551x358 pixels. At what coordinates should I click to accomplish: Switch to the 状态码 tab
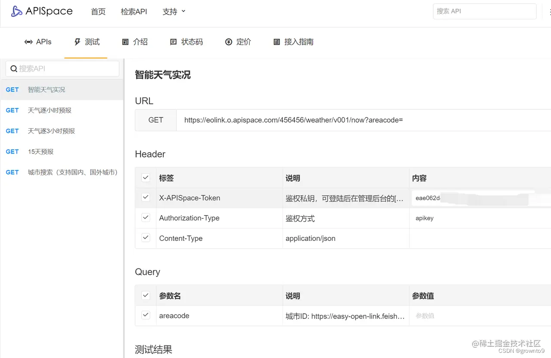[187, 42]
